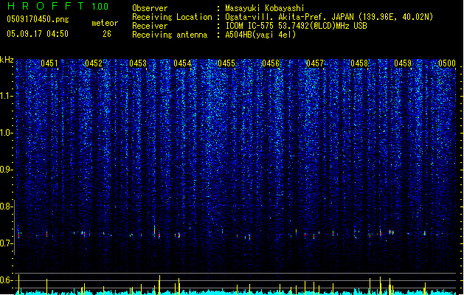
Task: Click the kHz axis unit label
Action: [7, 60]
